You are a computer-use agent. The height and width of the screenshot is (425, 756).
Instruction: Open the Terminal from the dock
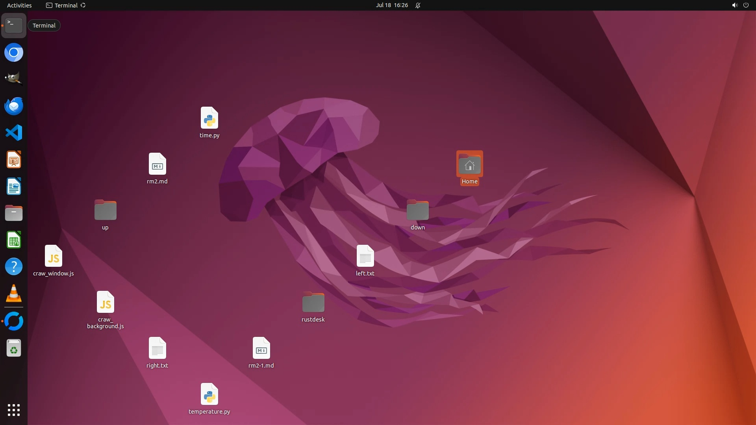point(14,26)
